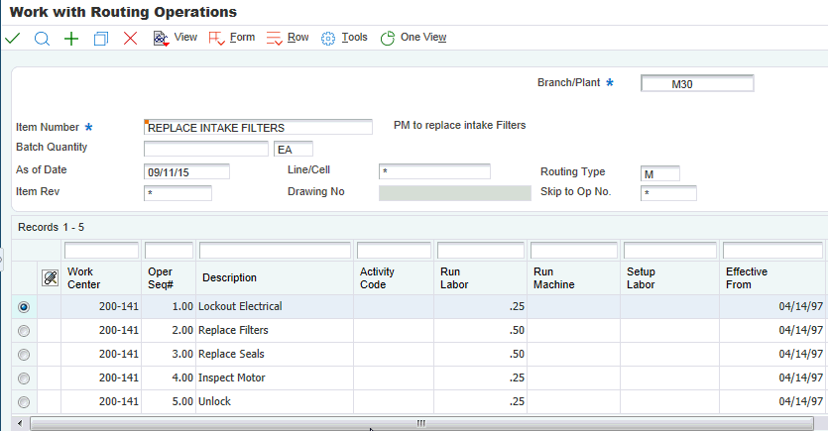Click the green checkmark OK icon
The image size is (828, 431).
13,39
